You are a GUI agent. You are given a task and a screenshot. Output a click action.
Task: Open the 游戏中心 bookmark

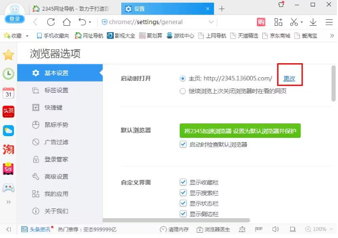tap(180, 36)
